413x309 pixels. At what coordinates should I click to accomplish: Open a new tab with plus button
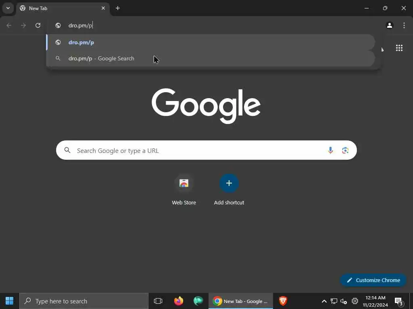pos(118,8)
